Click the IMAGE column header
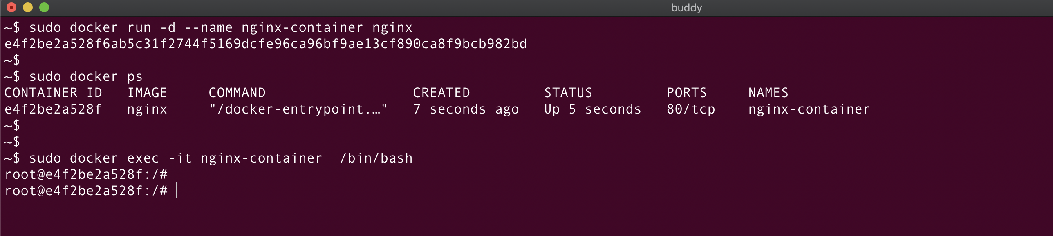Screen dimensions: 1053x236 [x=147, y=93]
